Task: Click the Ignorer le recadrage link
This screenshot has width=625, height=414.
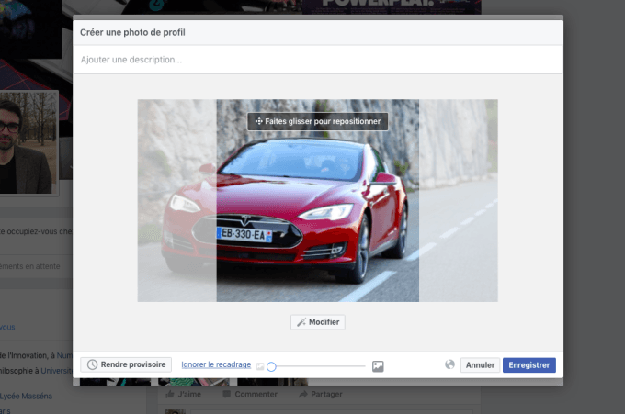Action: [x=216, y=364]
